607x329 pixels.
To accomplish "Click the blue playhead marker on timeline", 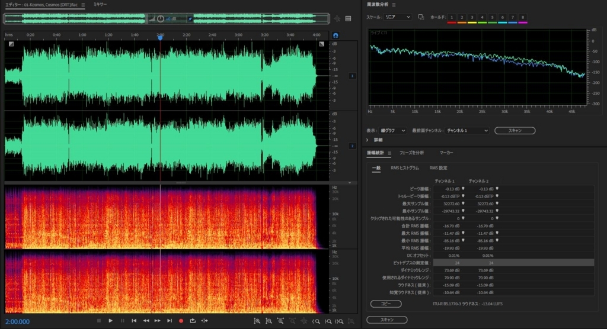I will (160, 37).
